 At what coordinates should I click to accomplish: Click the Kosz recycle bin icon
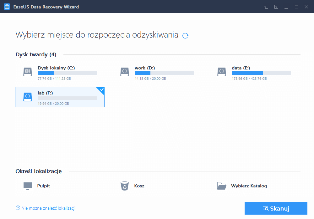click(125, 186)
